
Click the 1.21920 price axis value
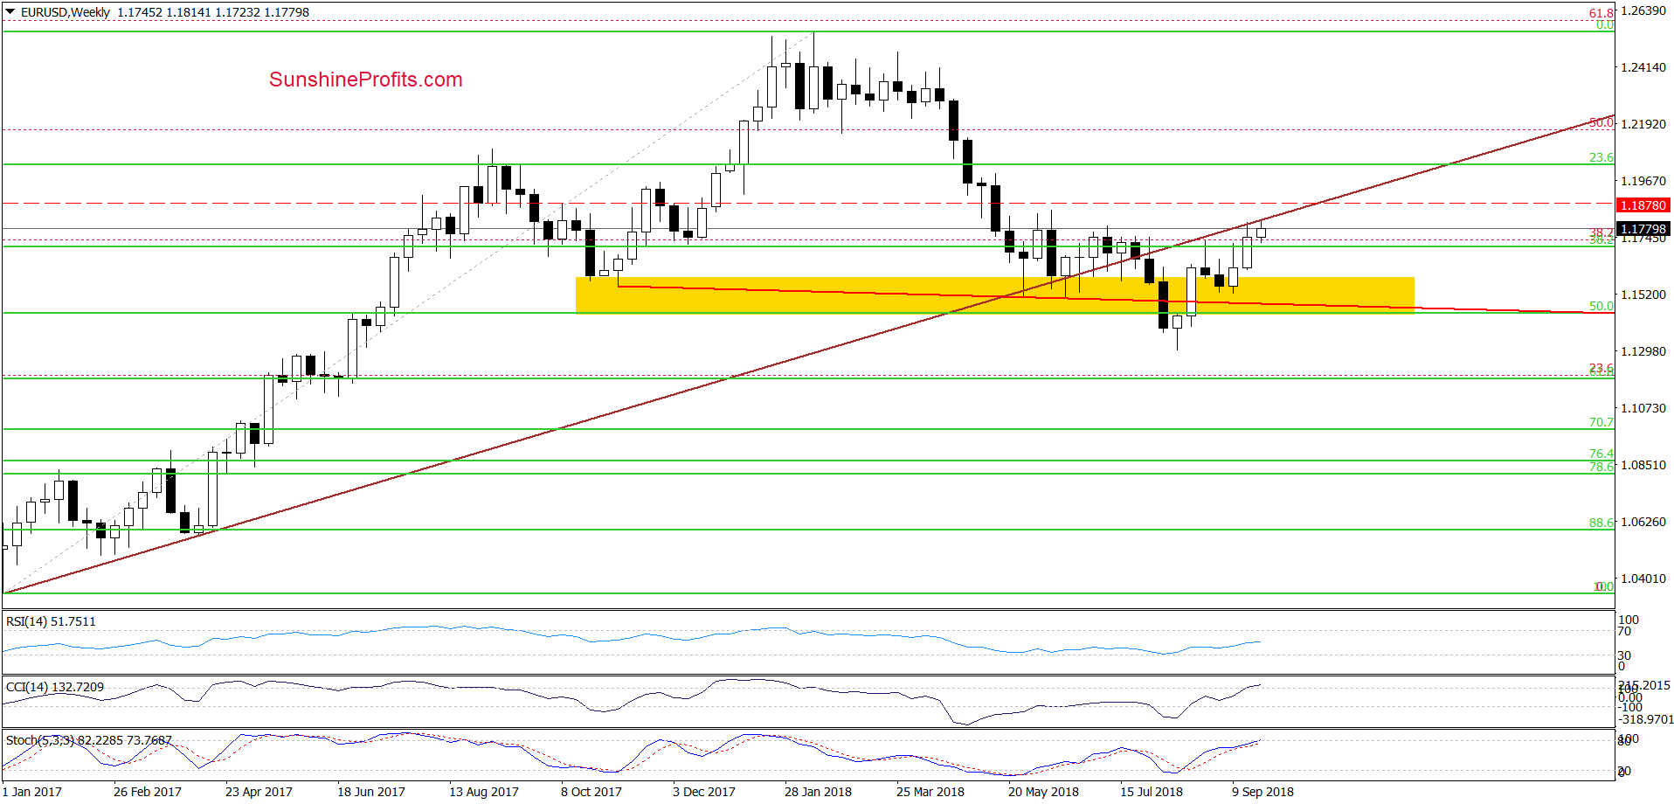point(1643,124)
